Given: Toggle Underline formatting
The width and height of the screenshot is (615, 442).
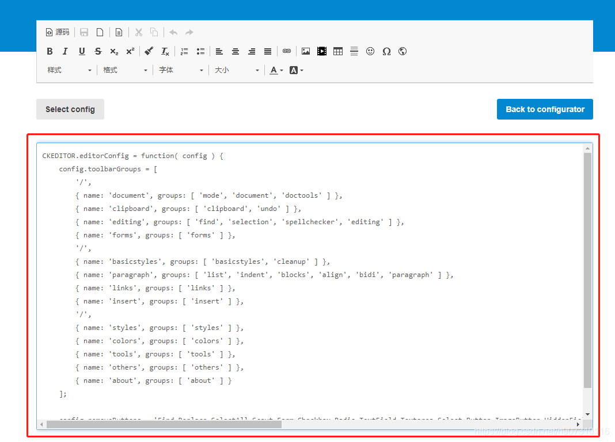Looking at the screenshot, I should (x=82, y=51).
